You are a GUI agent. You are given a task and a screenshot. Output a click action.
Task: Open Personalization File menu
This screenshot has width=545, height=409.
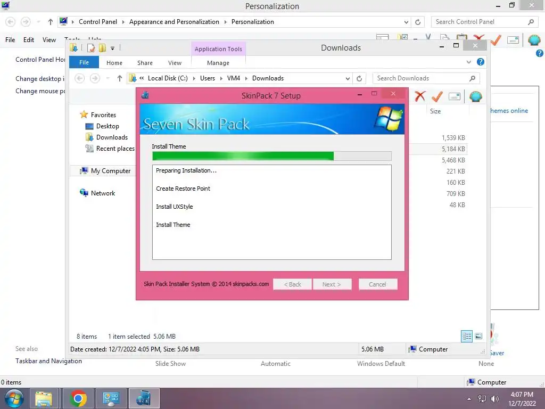[10, 40]
